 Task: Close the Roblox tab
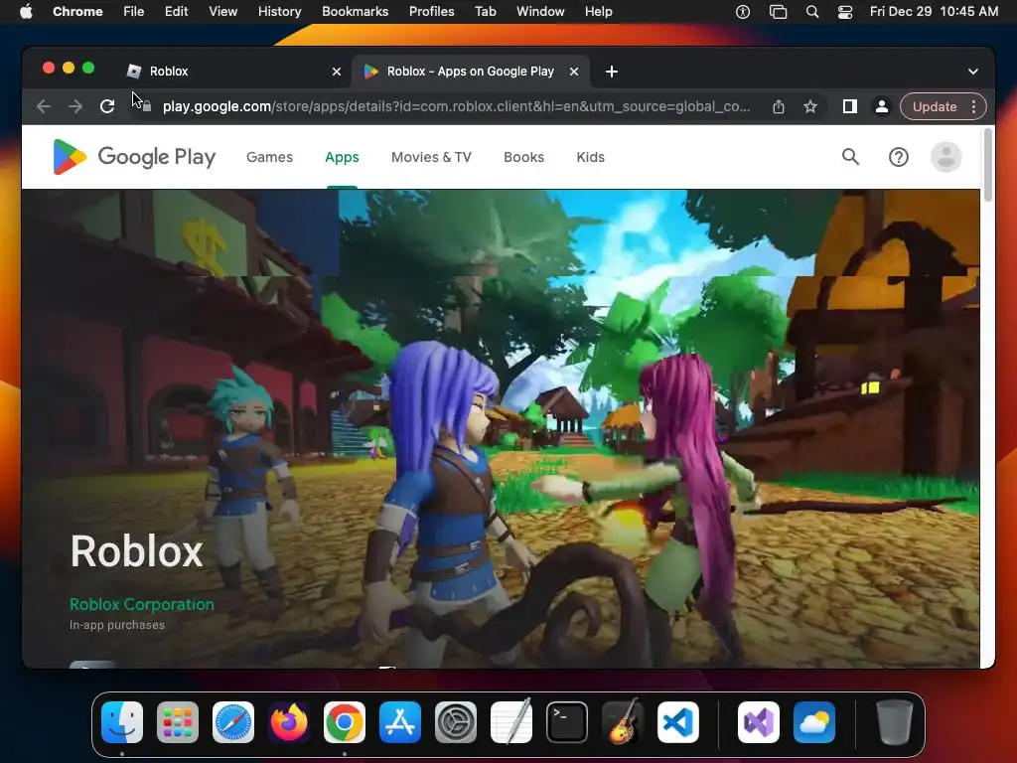(x=337, y=72)
